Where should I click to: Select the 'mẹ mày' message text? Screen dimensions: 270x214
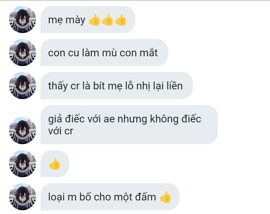pyautogui.click(x=66, y=20)
